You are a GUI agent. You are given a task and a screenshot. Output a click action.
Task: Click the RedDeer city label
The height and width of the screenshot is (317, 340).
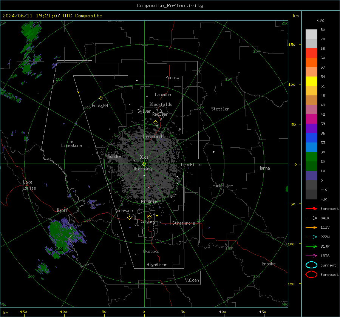point(160,114)
